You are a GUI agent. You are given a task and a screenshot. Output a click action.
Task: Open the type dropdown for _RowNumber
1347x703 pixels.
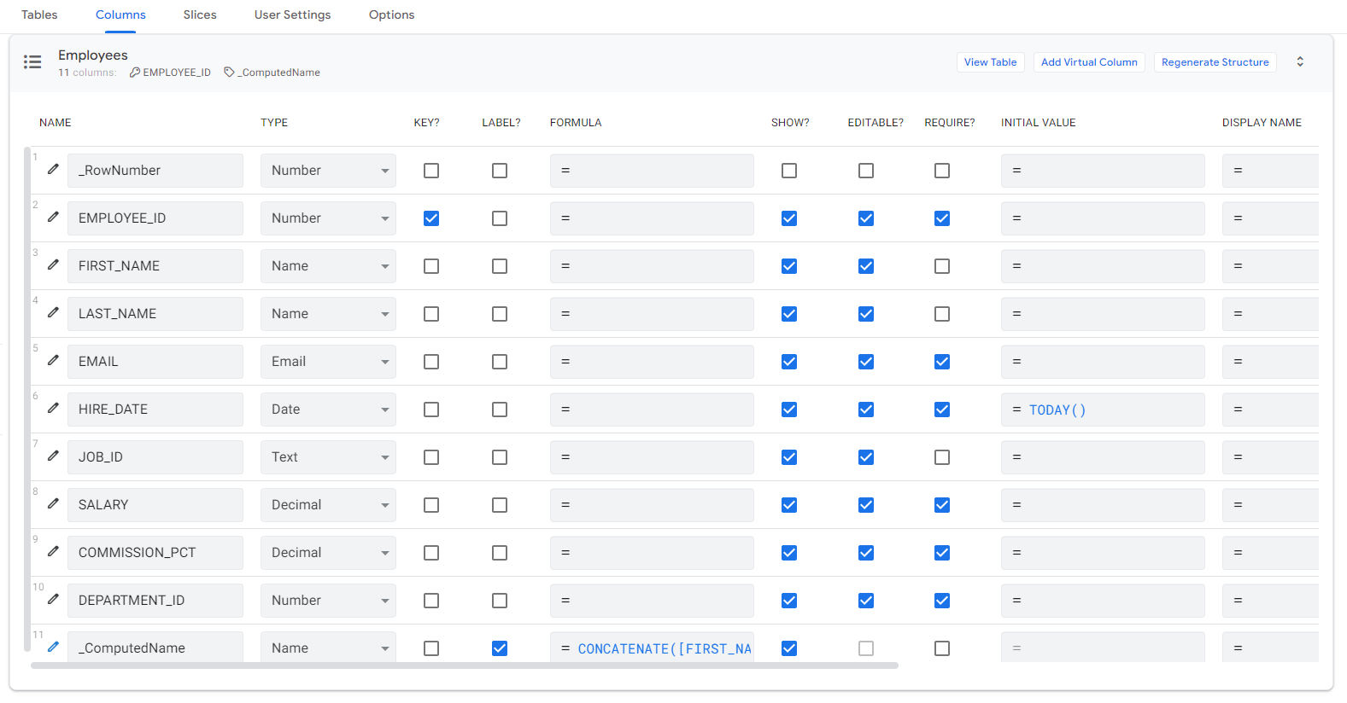click(x=328, y=171)
